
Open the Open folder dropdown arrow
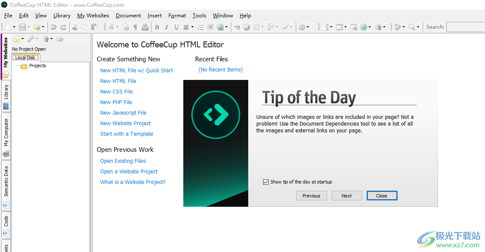click(43, 27)
